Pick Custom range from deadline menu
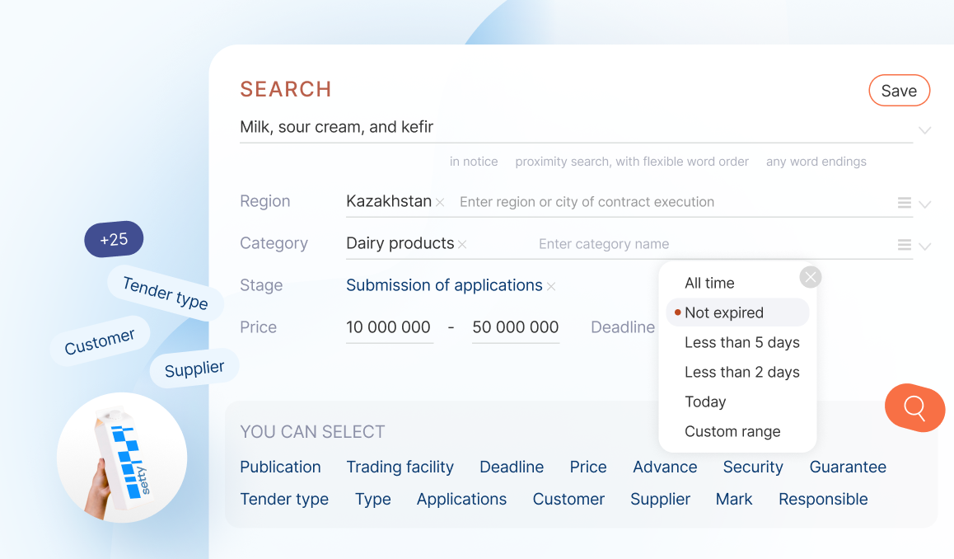The width and height of the screenshot is (954, 559). click(732, 431)
